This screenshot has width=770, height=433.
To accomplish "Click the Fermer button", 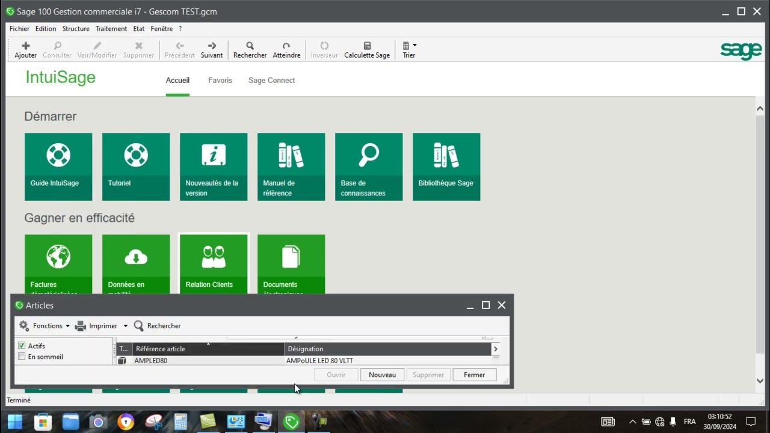I will (x=475, y=375).
